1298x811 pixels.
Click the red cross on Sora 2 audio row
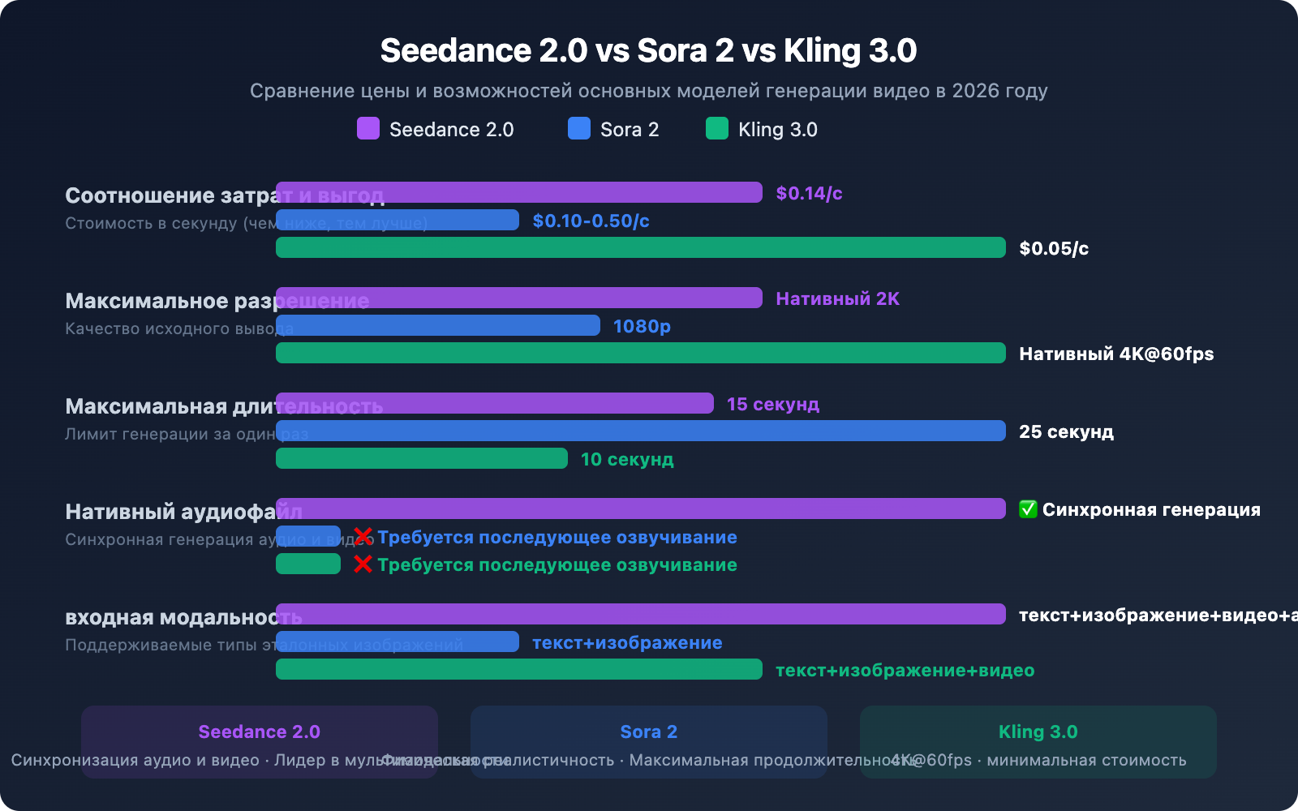tap(363, 536)
